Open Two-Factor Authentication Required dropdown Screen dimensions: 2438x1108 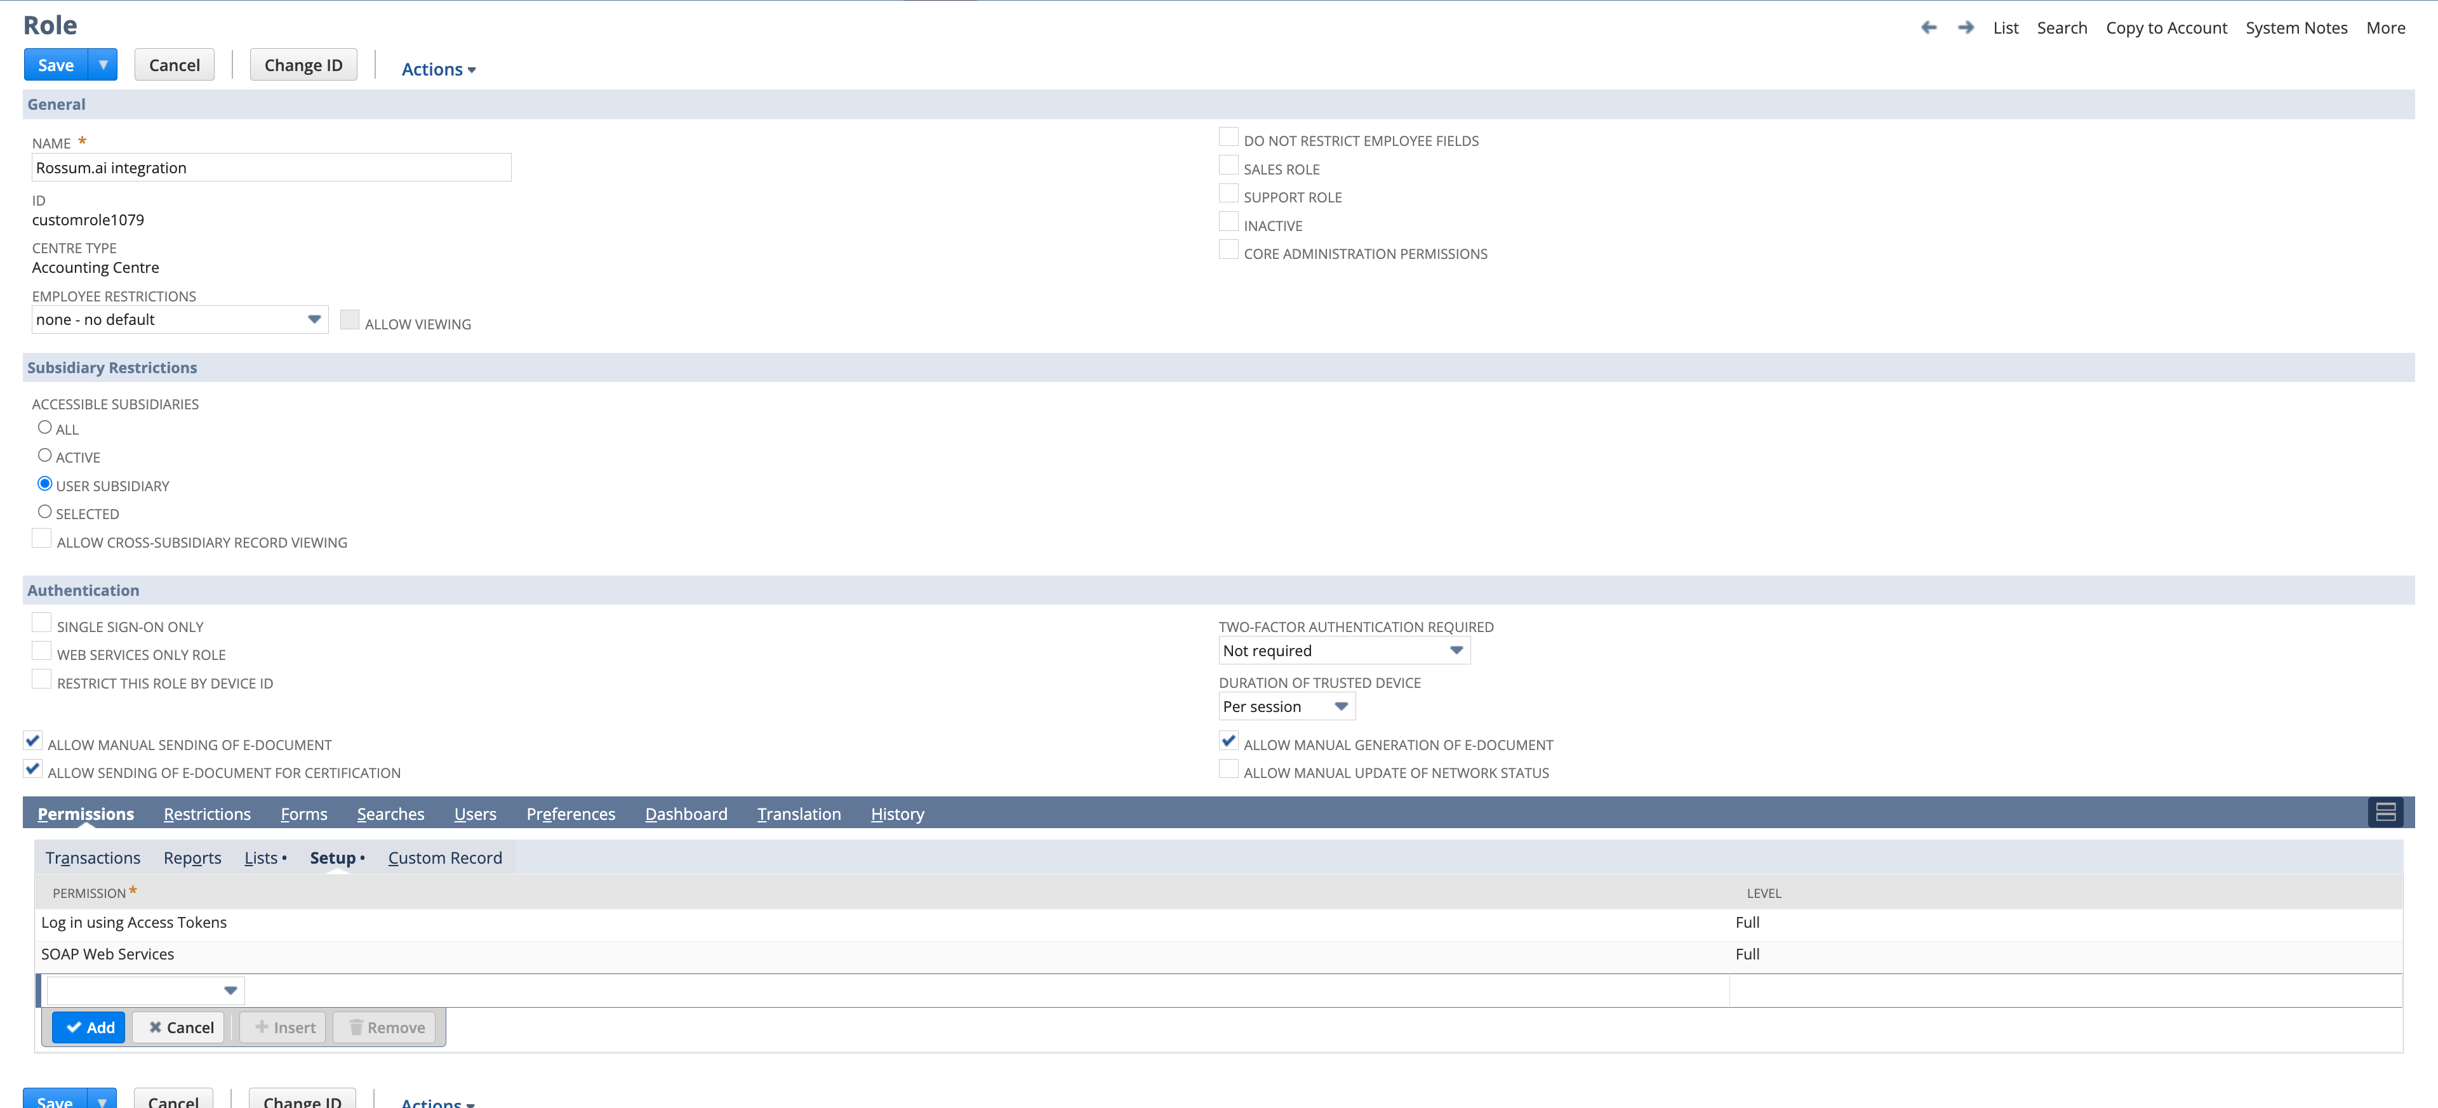[x=1344, y=650]
